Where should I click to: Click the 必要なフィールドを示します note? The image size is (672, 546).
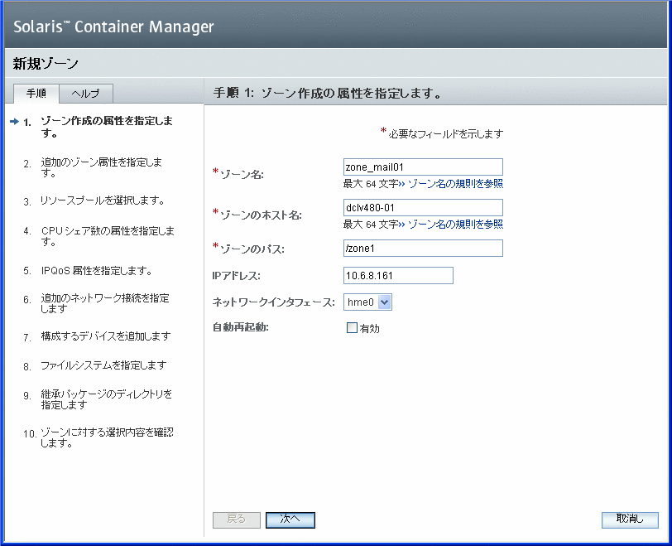(x=446, y=134)
